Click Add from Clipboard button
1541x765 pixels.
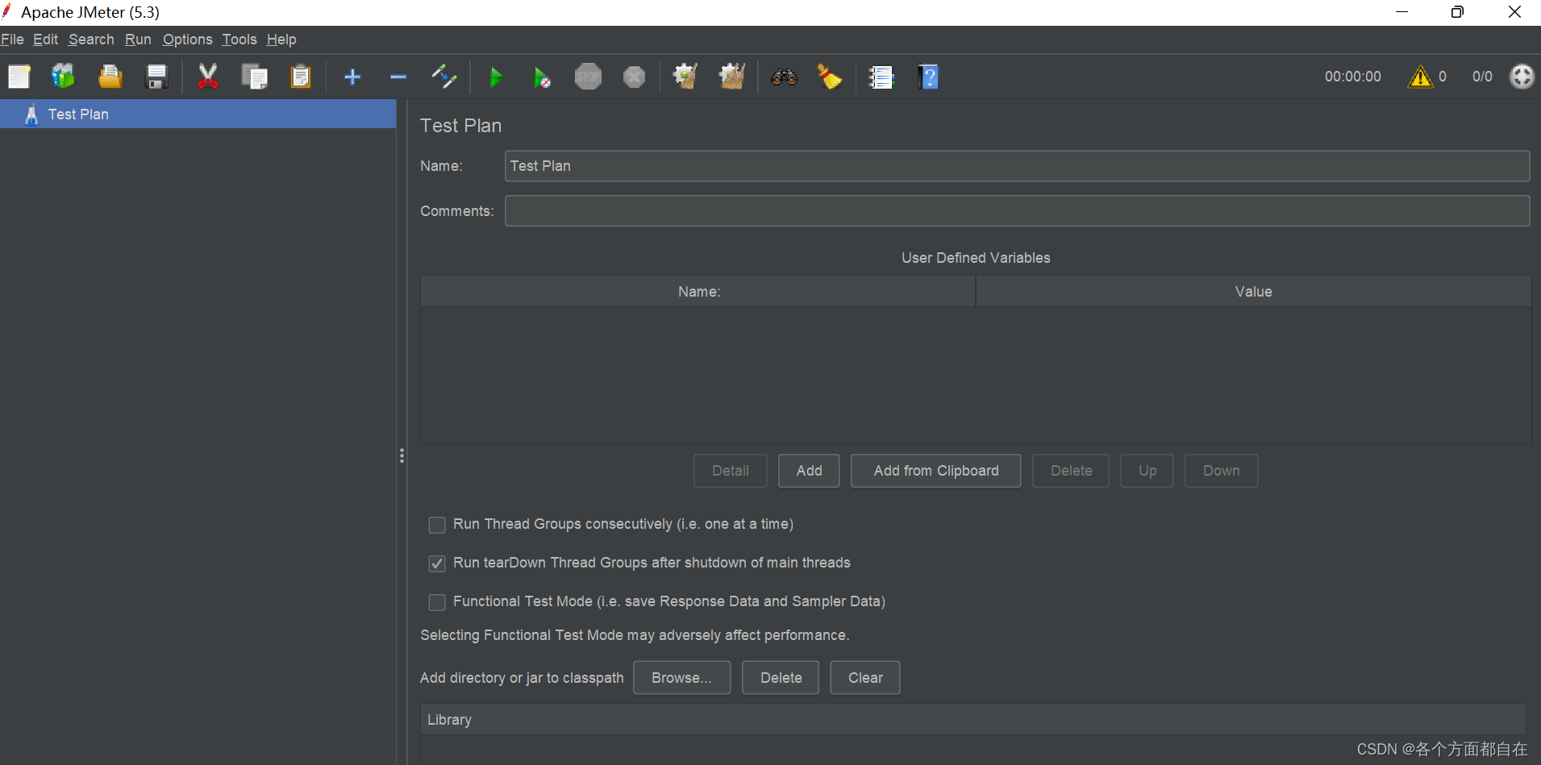point(935,471)
